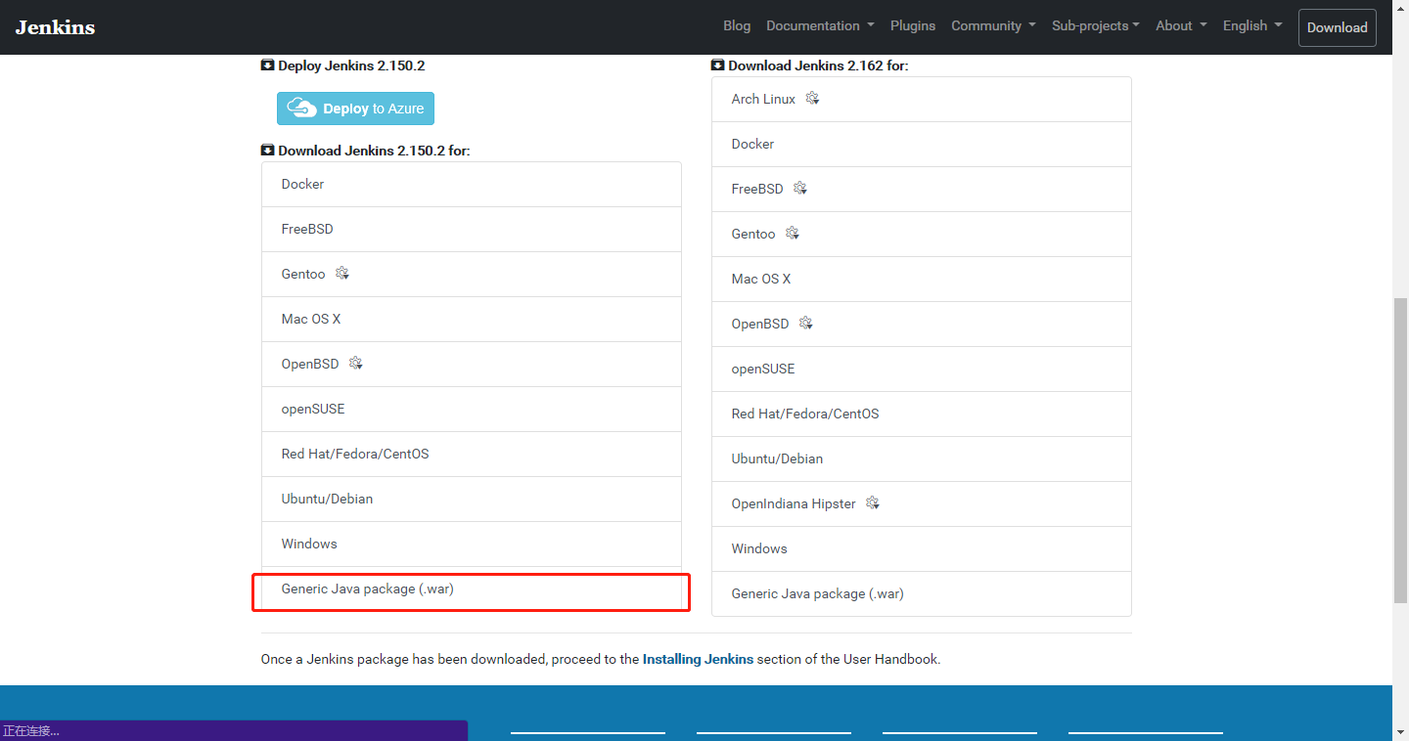The width and height of the screenshot is (1409, 741).
Task: Select FreeBSD under Jenkins 2.162
Action: 922,189
